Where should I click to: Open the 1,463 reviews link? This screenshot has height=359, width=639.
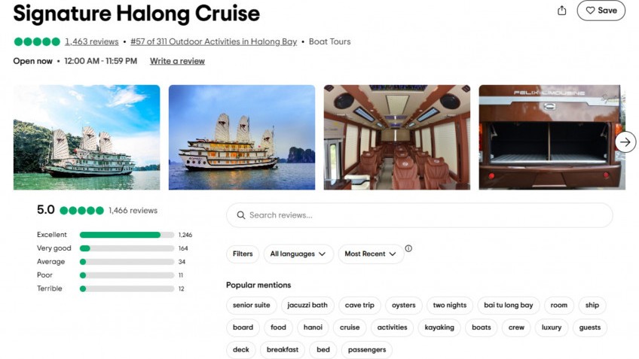[x=91, y=42]
